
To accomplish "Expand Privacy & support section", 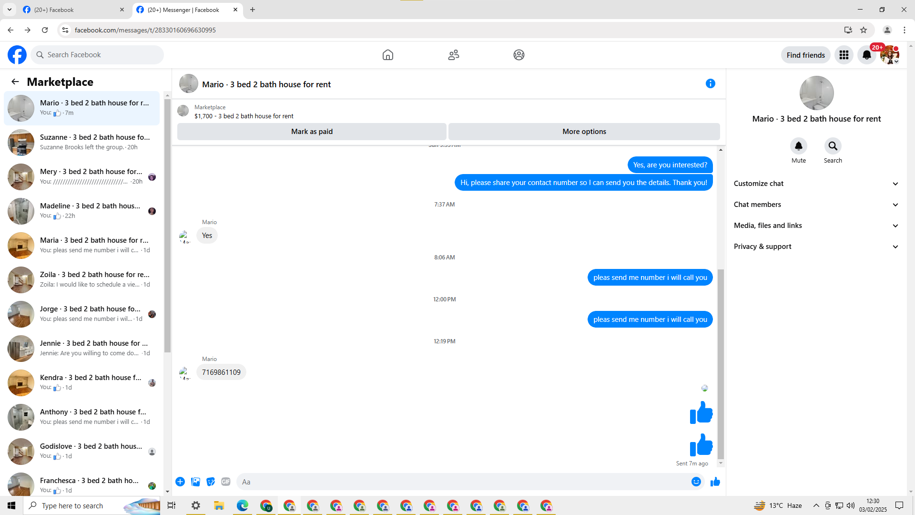I will click(x=816, y=247).
